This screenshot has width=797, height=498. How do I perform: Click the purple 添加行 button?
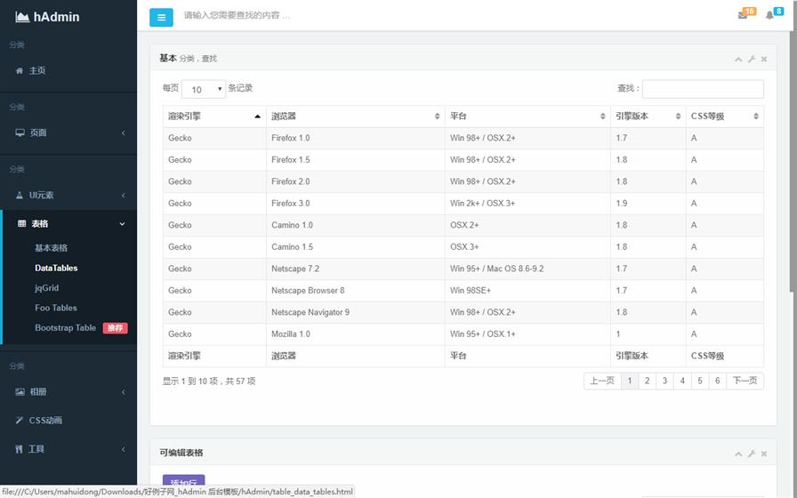[183, 480]
